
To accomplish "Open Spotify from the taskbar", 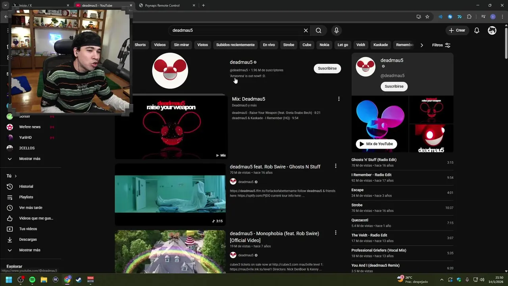I will tap(32, 280).
